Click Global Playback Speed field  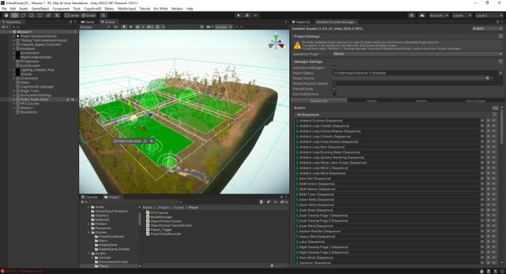(x=417, y=83)
